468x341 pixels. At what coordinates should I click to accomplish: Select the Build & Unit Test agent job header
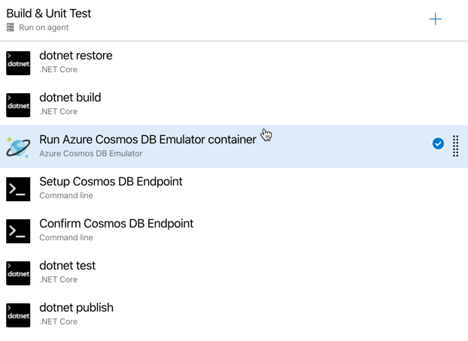point(234,20)
